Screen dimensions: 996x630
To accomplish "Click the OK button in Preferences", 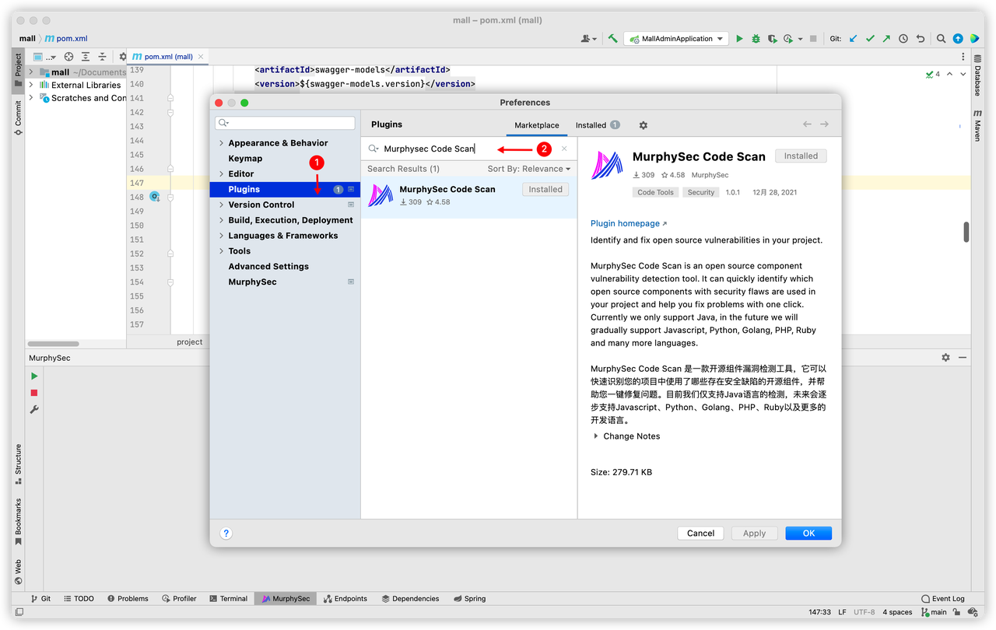I will click(x=808, y=534).
